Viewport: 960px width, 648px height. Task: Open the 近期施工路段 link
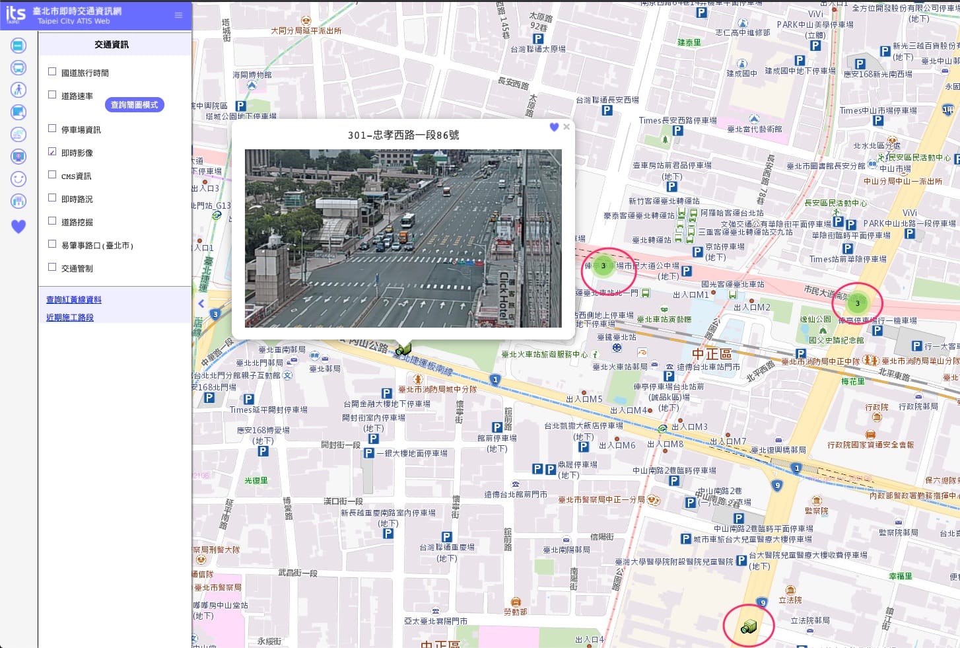[x=70, y=318]
